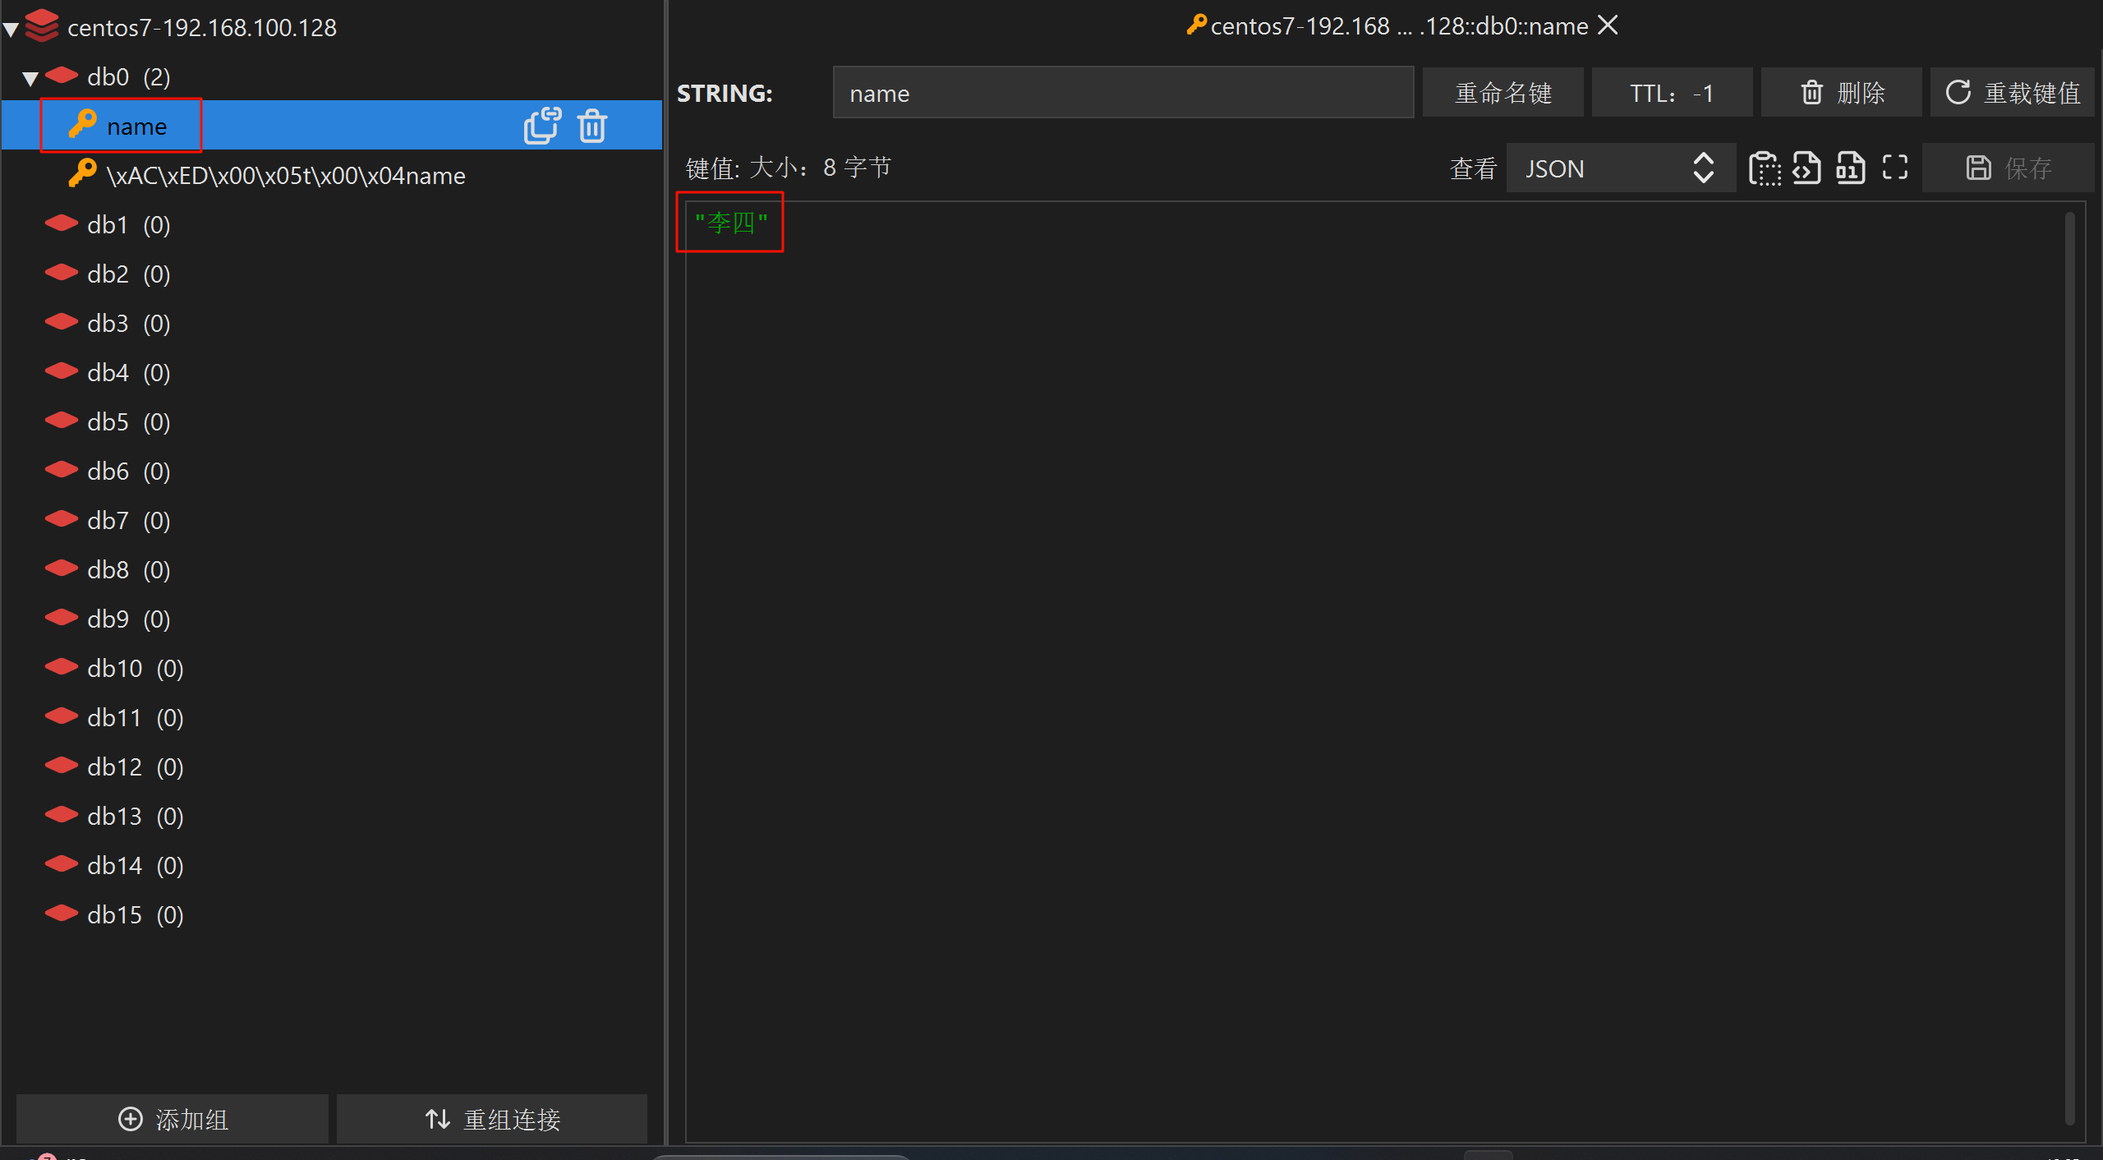Viewport: 2103px width, 1160px height.
Task: Click the binary 01 file icon
Action: pyautogui.click(x=1850, y=168)
